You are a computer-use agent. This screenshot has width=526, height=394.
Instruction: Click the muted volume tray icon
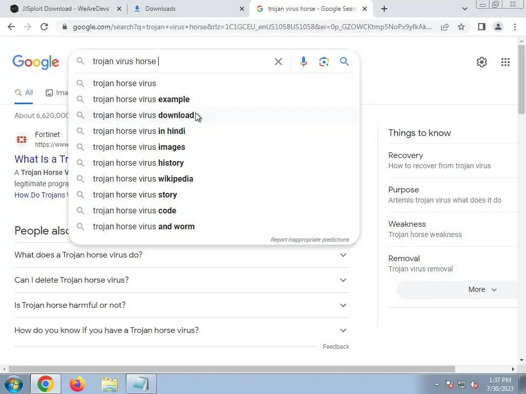(x=474, y=385)
